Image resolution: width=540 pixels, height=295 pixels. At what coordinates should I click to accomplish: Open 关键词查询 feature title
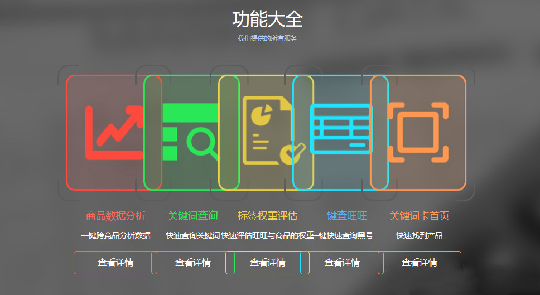tap(193, 216)
